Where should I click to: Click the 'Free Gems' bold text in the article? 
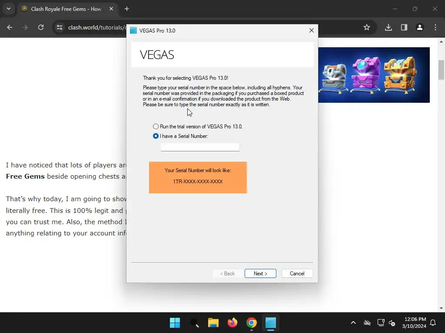[x=25, y=176]
